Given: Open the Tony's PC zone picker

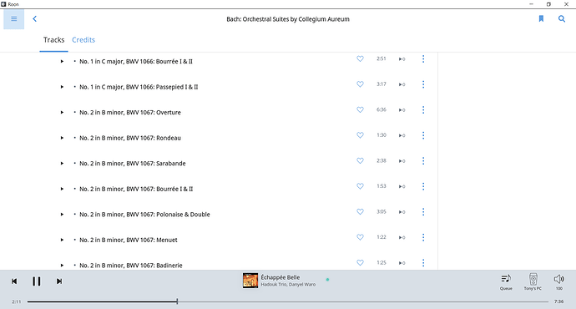Looking at the screenshot, I should (533, 281).
